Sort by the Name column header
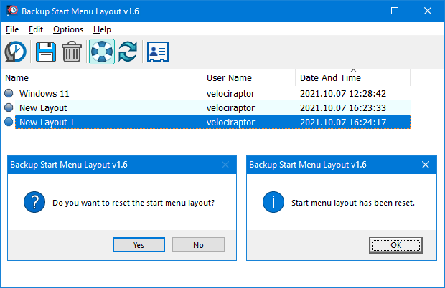The image size is (445, 288). (x=103, y=77)
